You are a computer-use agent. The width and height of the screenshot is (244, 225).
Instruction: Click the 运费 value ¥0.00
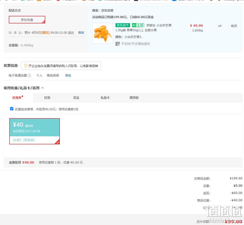coord(238,186)
